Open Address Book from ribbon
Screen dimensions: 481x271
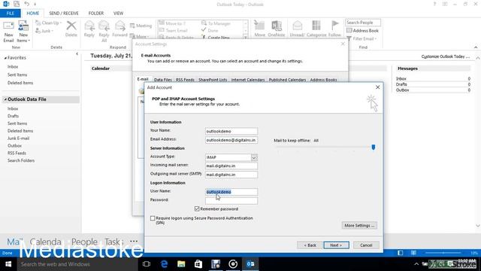pyautogui.click(x=362, y=31)
